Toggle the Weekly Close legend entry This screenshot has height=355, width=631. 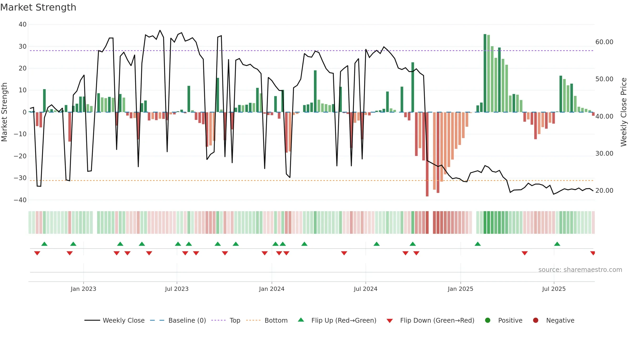pos(114,320)
